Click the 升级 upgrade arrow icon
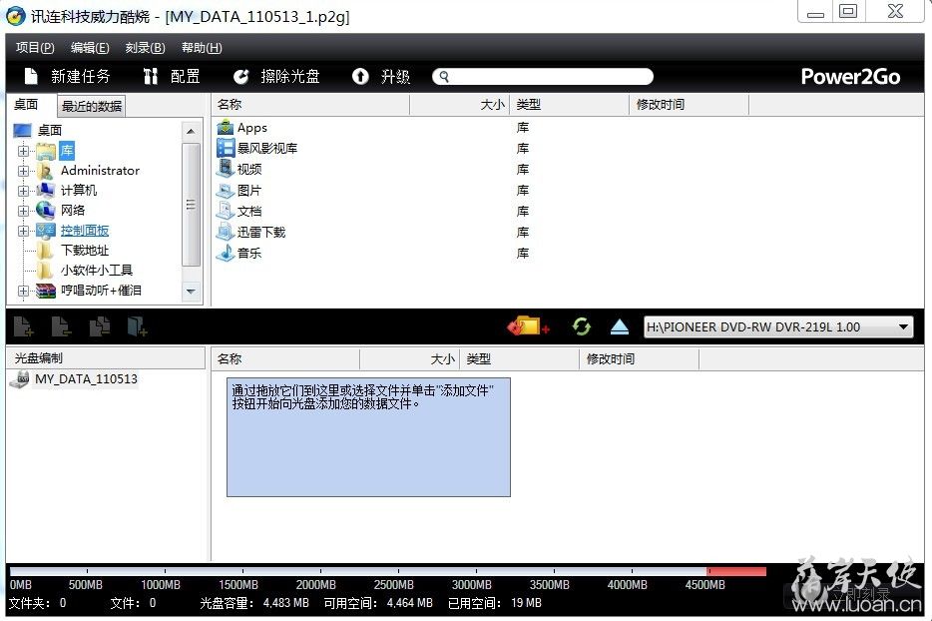The height and width of the screenshot is (621, 932). pos(360,76)
